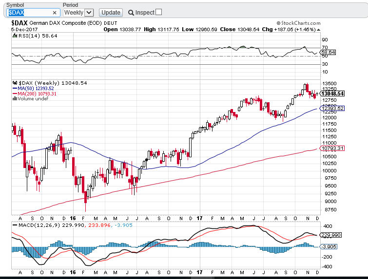Image resolution: width=368 pixels, height=279 pixels.
Task: Click the MACD signal value 233.896
Action: click(x=99, y=225)
